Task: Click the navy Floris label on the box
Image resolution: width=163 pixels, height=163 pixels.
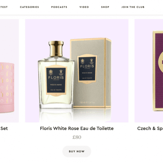Action: (x=87, y=69)
